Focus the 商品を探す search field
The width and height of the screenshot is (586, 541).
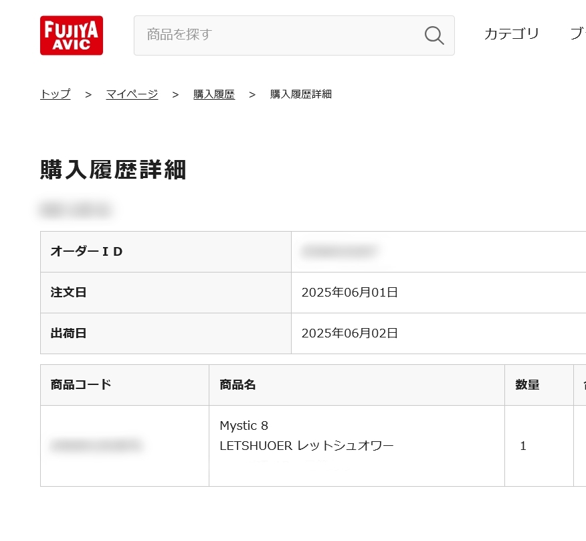(294, 35)
